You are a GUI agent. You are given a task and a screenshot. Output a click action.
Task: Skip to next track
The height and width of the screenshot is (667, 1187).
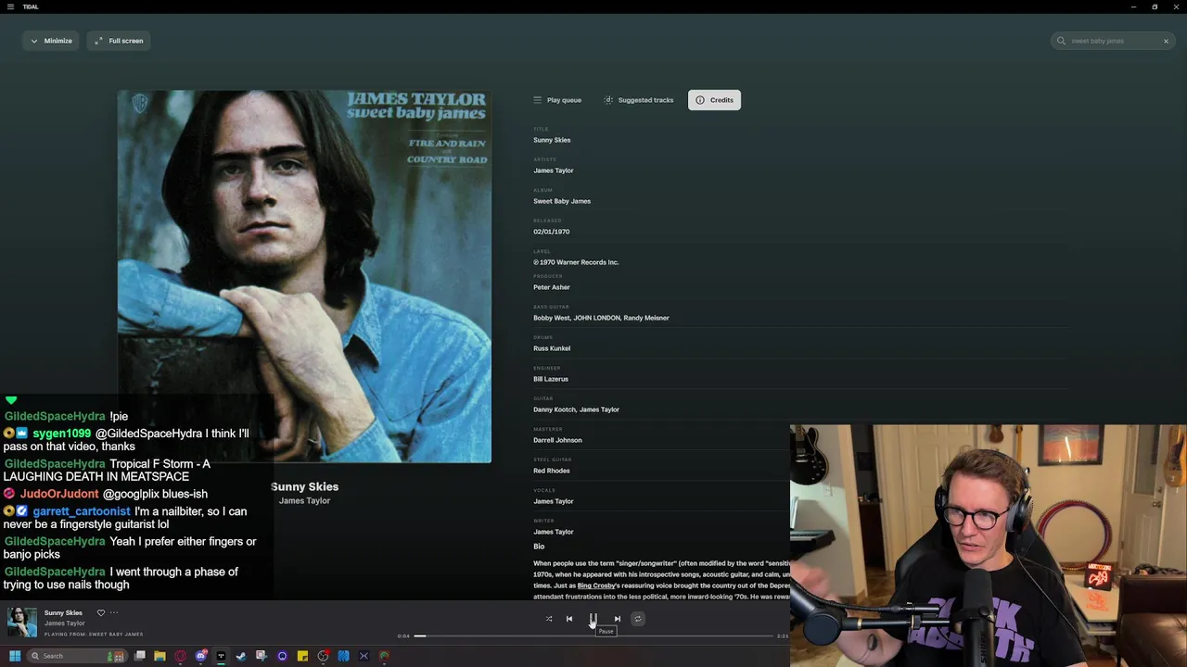617,619
